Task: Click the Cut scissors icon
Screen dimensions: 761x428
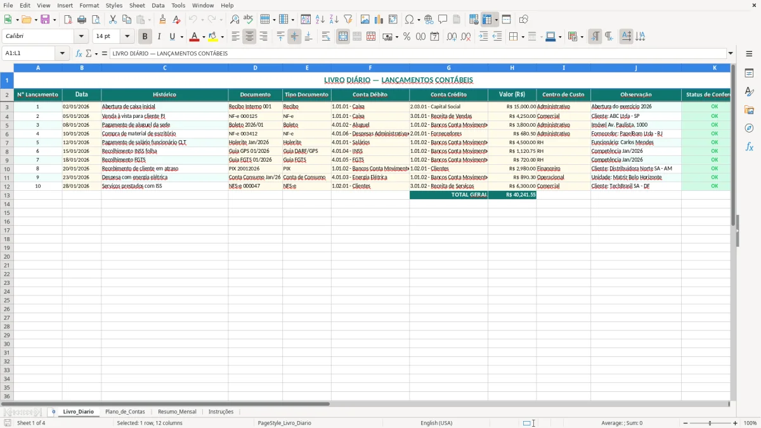Action: point(112,20)
